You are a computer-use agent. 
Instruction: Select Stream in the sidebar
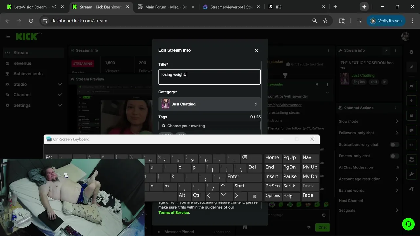[33, 53]
